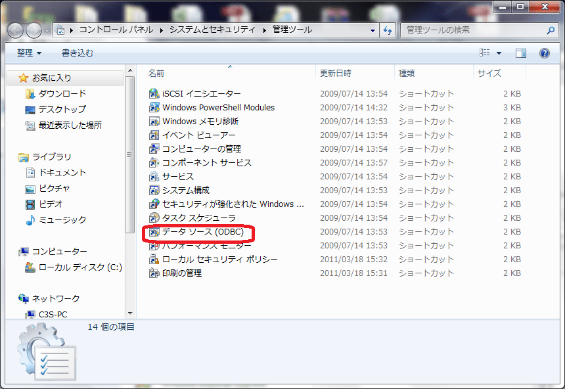Open the address bar history dropdown

(373, 31)
